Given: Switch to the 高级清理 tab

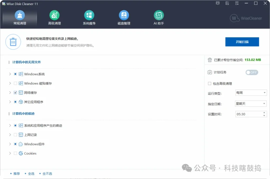Looking at the screenshot, I should pos(54,18).
